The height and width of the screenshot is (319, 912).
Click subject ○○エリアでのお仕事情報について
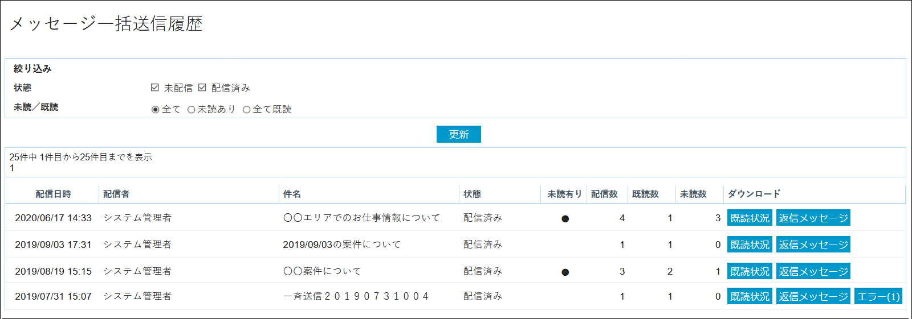361,218
